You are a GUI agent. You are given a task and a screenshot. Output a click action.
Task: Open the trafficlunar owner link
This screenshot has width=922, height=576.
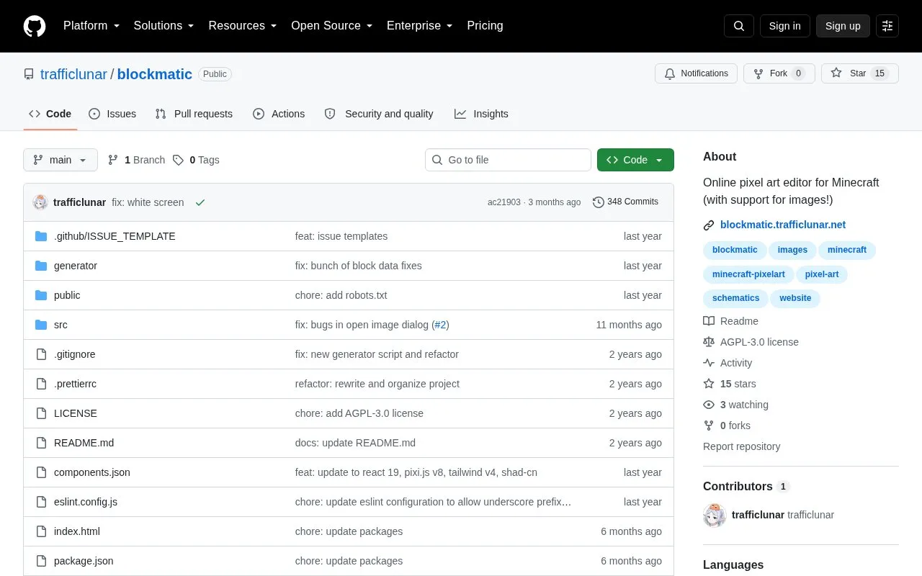tap(73, 74)
